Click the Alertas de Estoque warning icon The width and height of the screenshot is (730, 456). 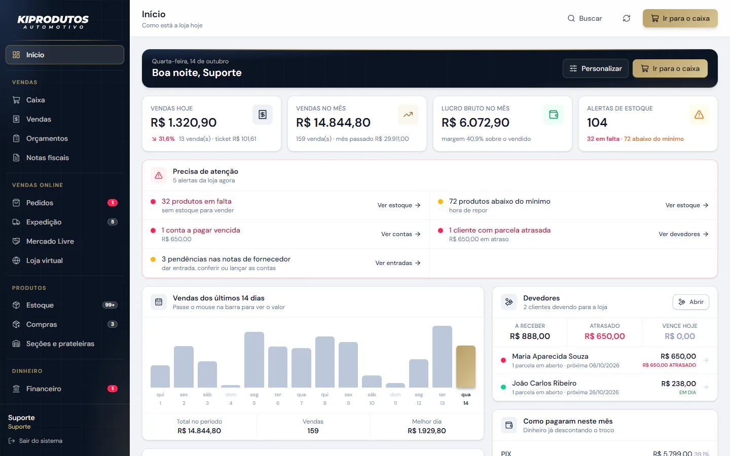pos(699,115)
